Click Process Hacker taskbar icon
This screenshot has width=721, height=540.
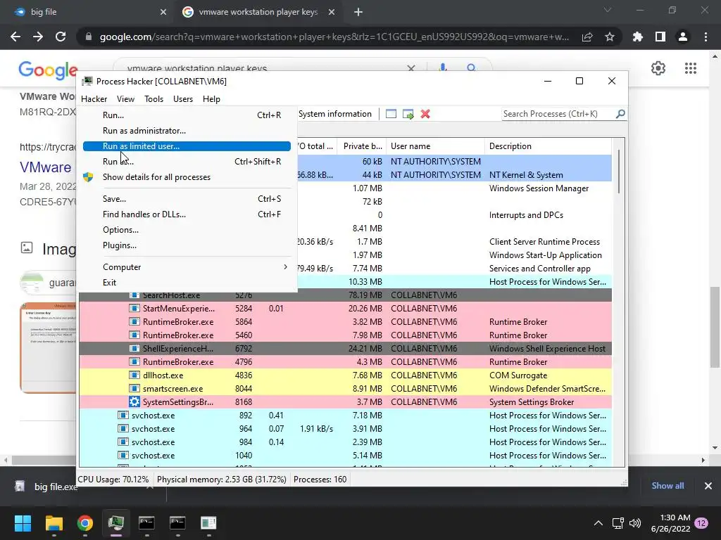click(x=116, y=523)
